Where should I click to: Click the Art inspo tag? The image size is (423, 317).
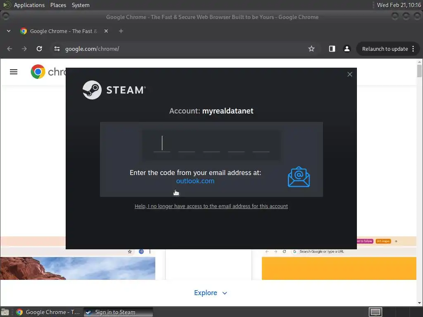pos(383,241)
